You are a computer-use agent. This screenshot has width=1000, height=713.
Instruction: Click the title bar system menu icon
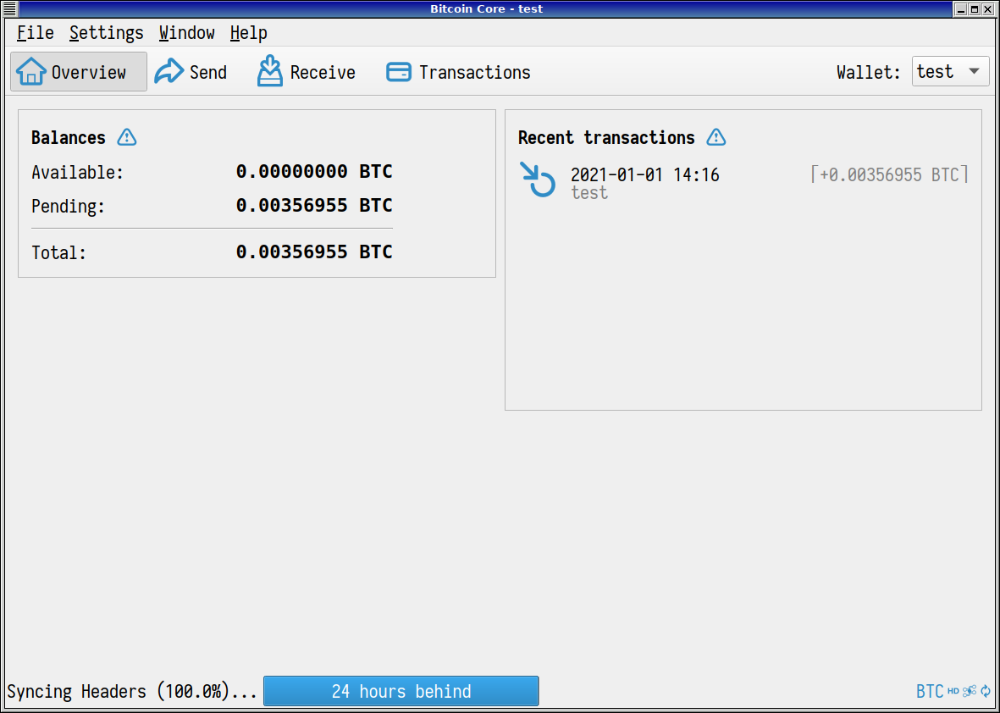(8, 8)
